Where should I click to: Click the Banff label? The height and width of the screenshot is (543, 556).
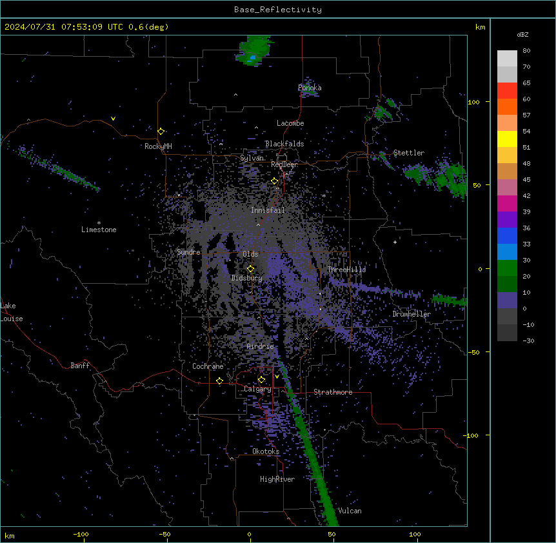pyautogui.click(x=80, y=366)
